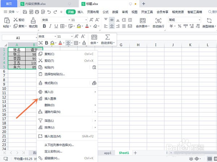Image resolution: width=217 pixels, height=162 pixels.
Task: Open the ribbon font size dropdown
Action: coord(86,20)
